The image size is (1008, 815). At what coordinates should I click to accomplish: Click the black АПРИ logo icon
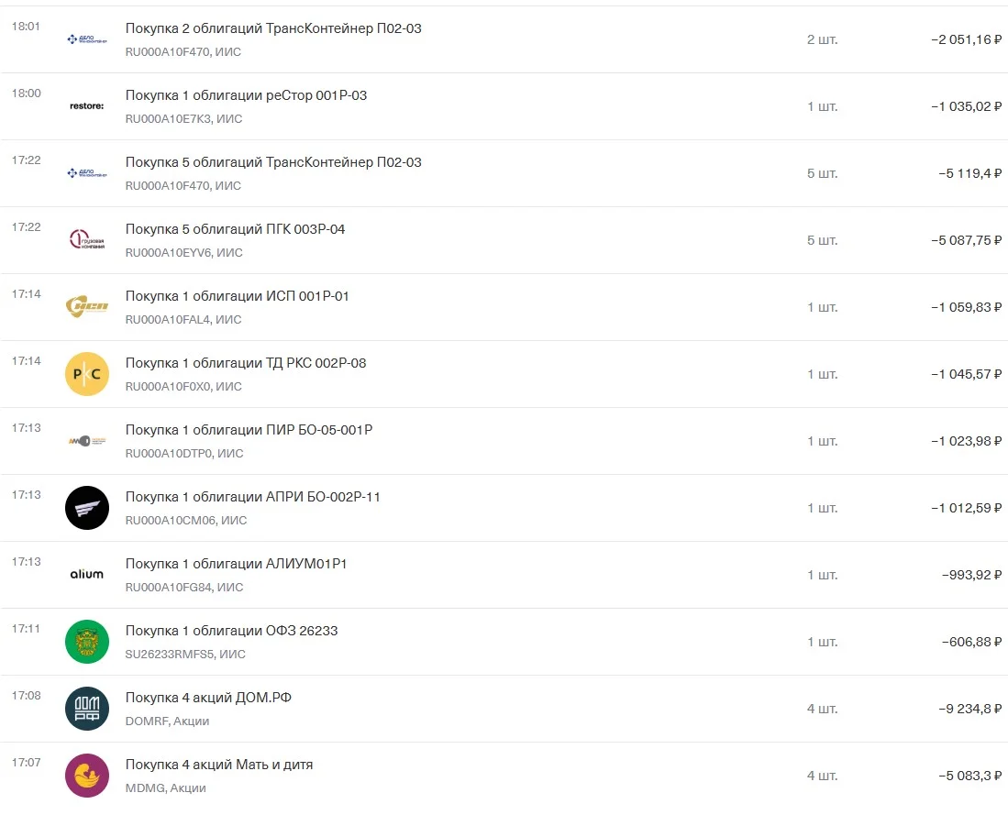[x=87, y=508]
